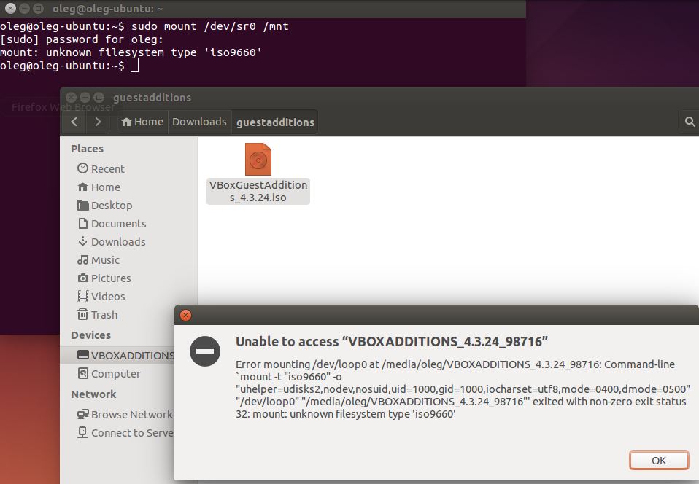Click the Videos film icon
The height and width of the screenshot is (484, 699).
[82, 296]
